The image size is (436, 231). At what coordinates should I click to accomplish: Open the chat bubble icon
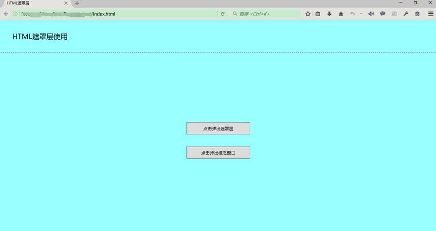pyautogui.click(x=382, y=14)
